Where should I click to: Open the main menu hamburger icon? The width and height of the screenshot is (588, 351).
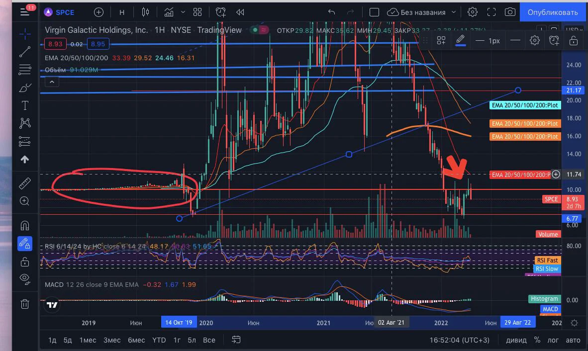tap(25, 12)
